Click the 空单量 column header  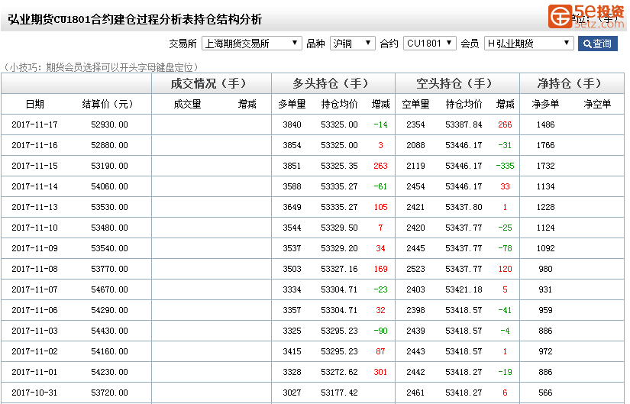(416, 104)
